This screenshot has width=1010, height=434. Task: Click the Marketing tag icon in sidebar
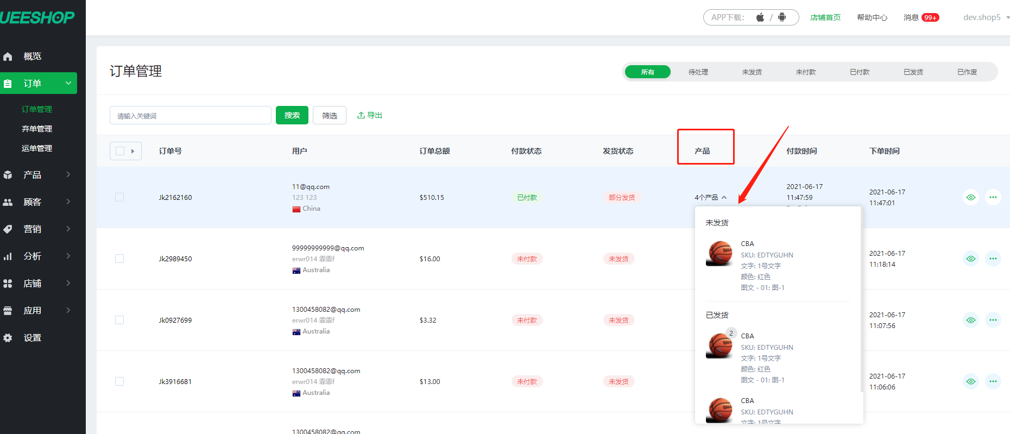[8, 229]
